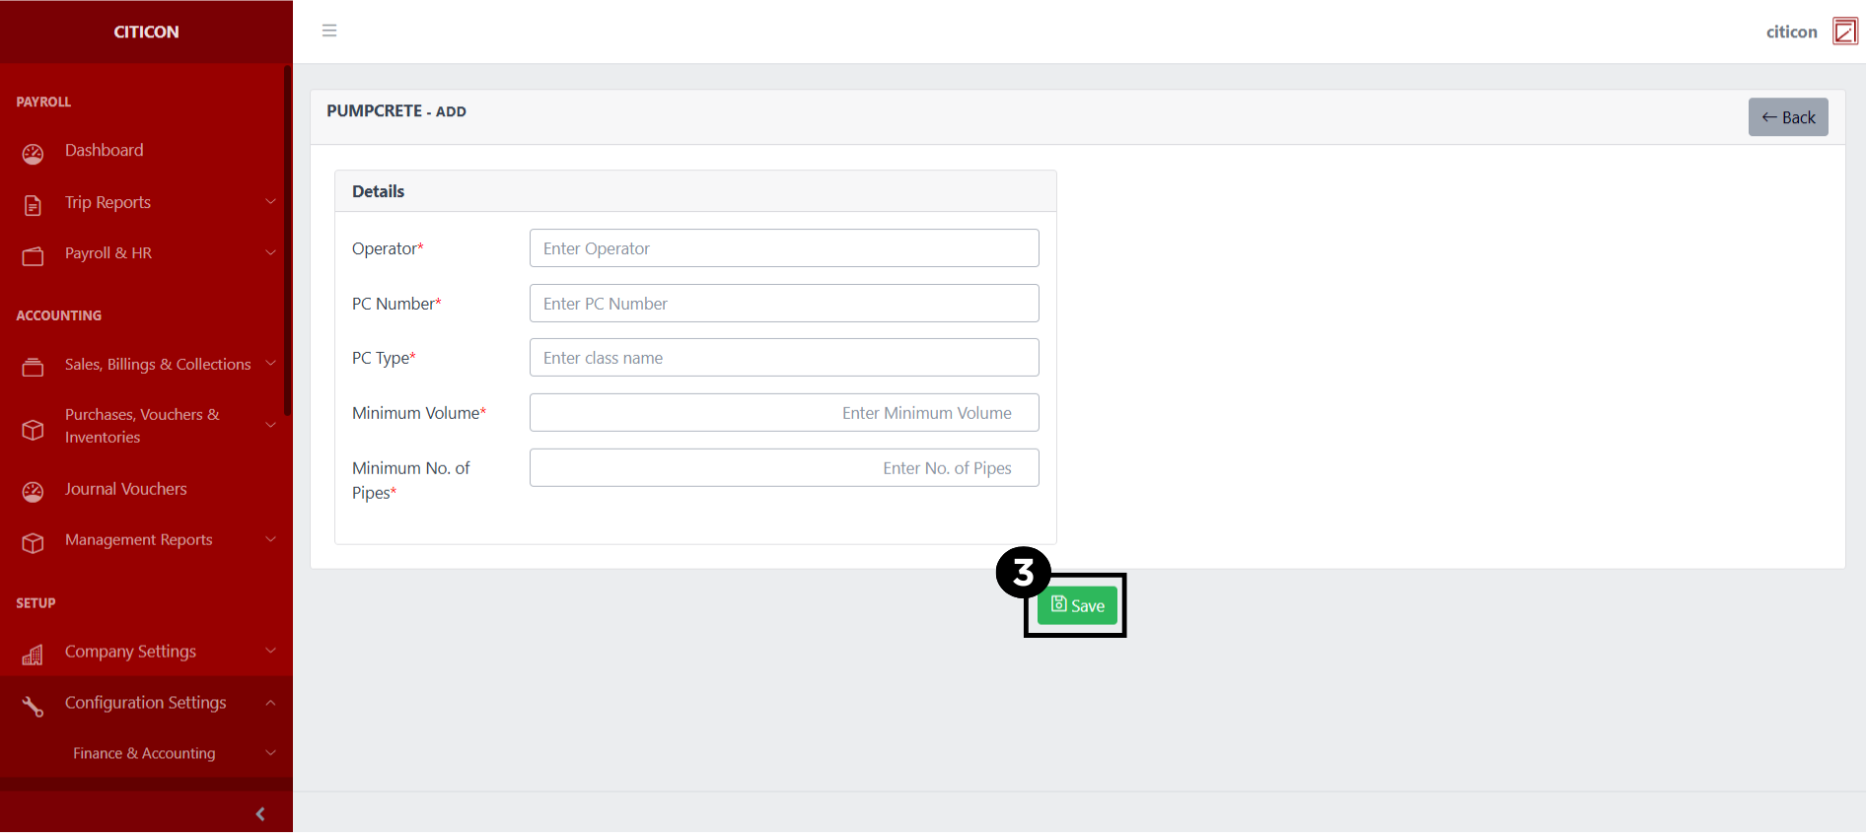The height and width of the screenshot is (833, 1866).
Task: Click the citicon user avatar icon
Action: pyautogui.click(x=1844, y=32)
